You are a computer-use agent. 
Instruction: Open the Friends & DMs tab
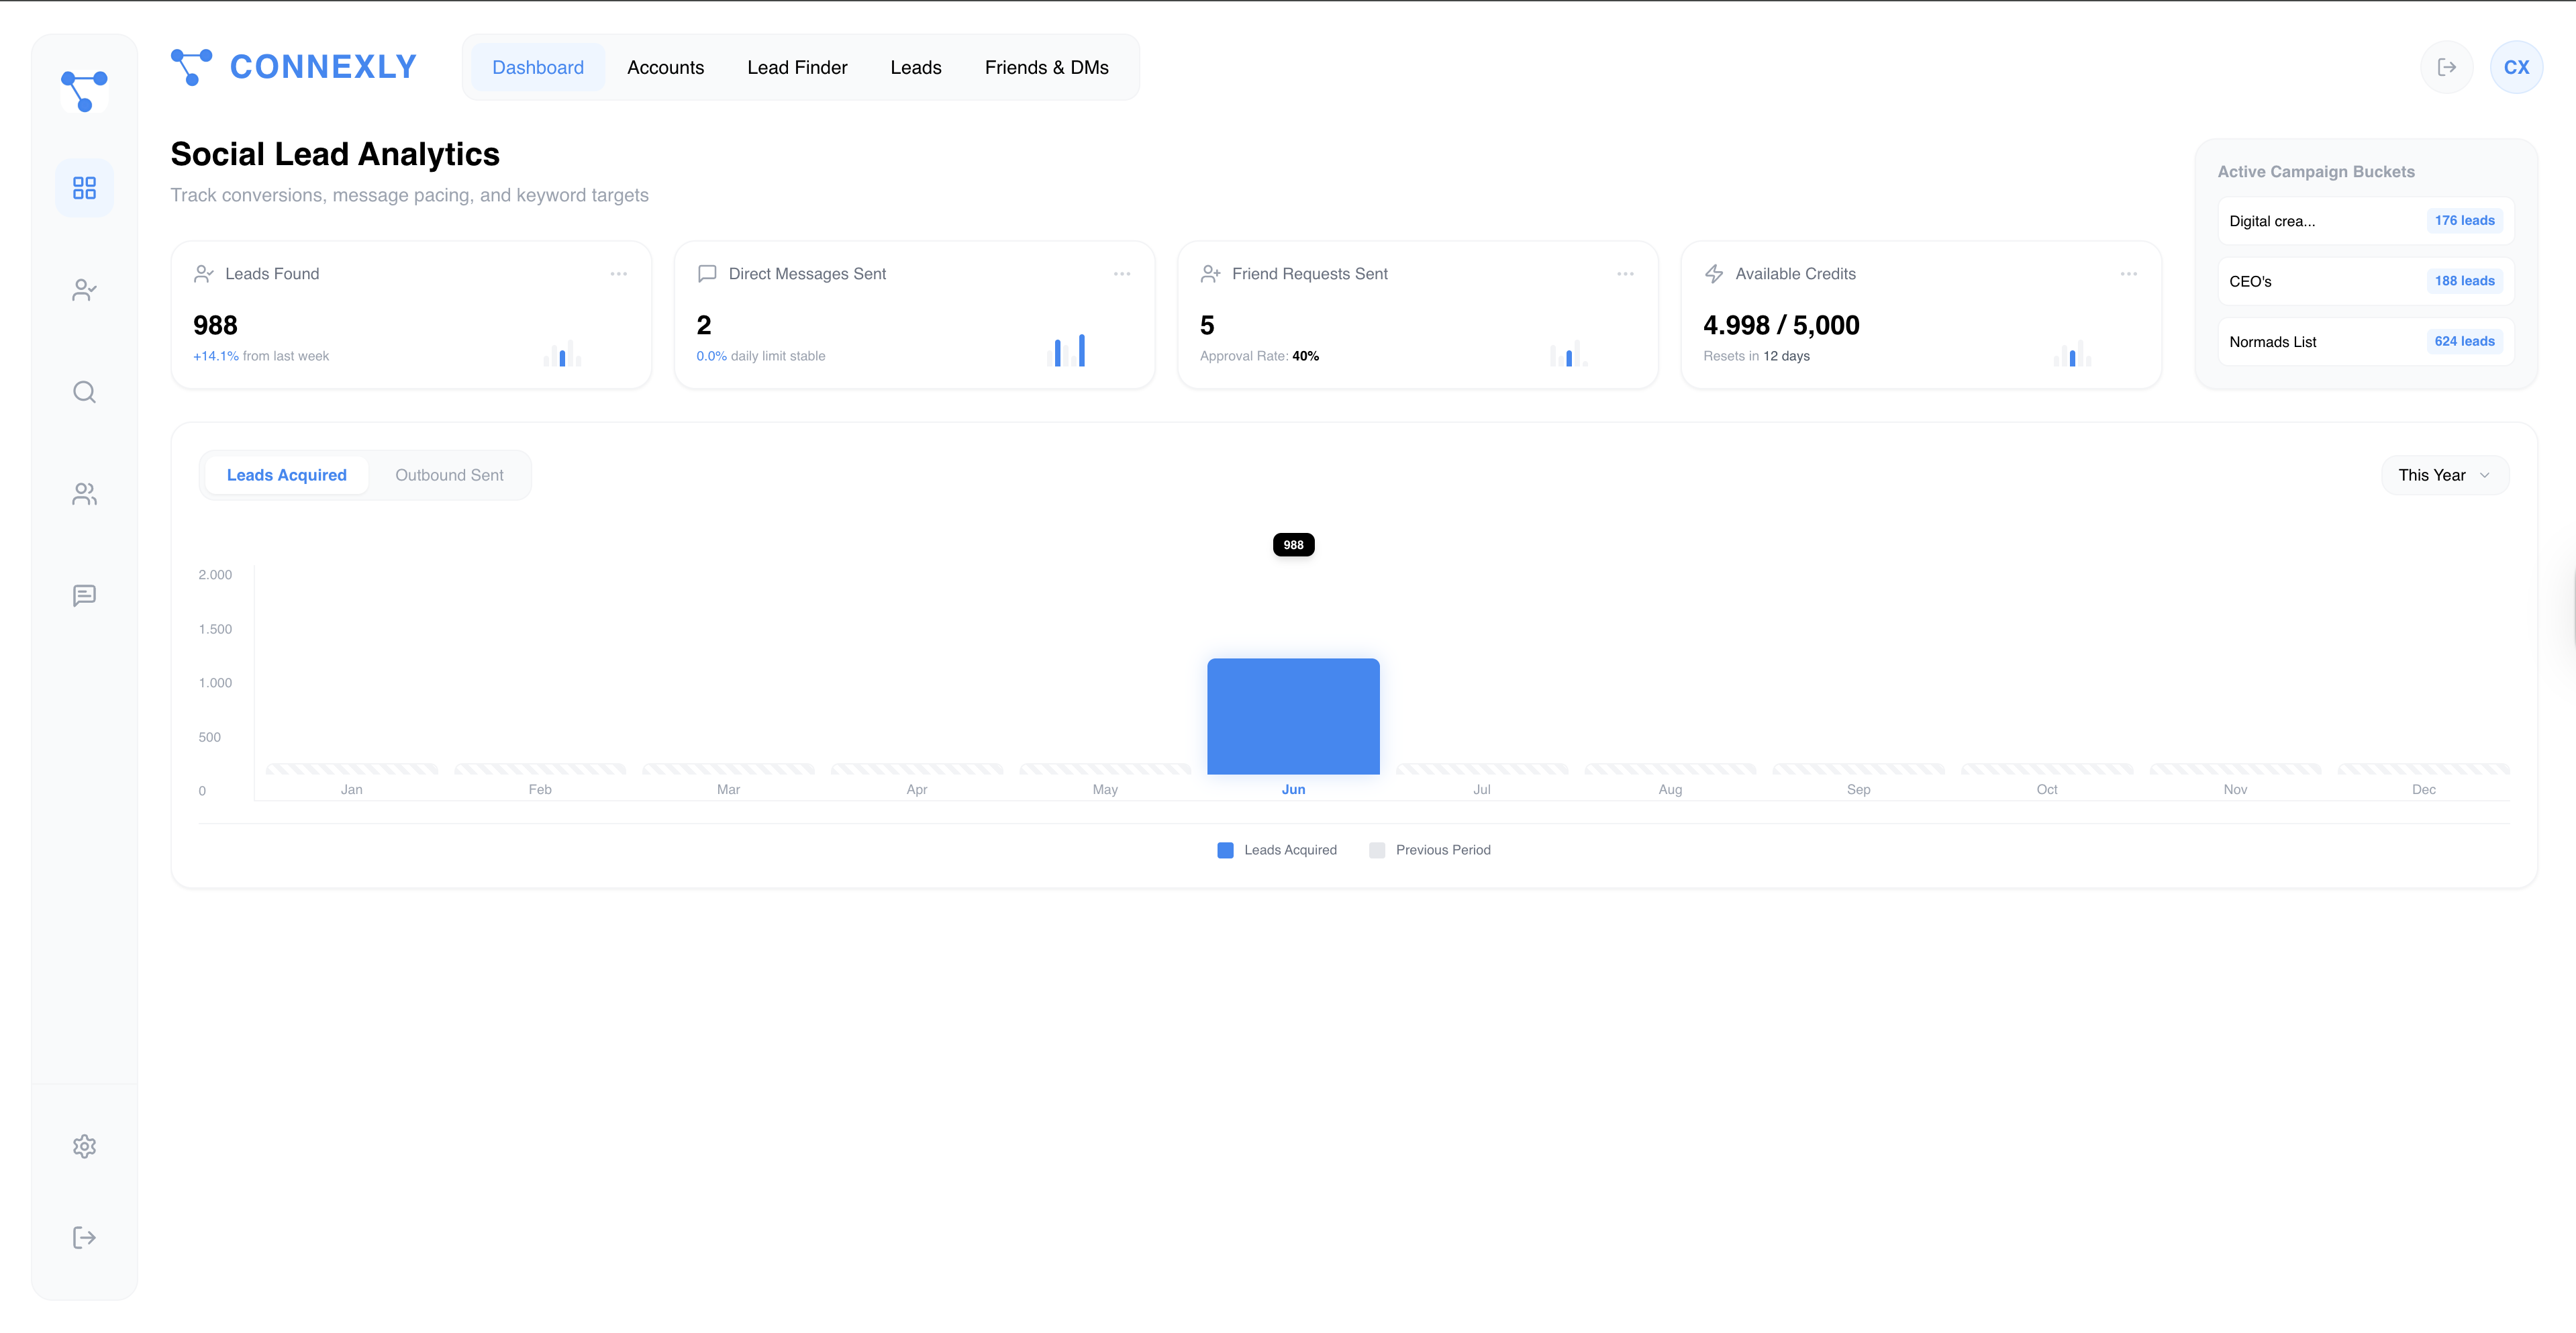click(x=1046, y=67)
